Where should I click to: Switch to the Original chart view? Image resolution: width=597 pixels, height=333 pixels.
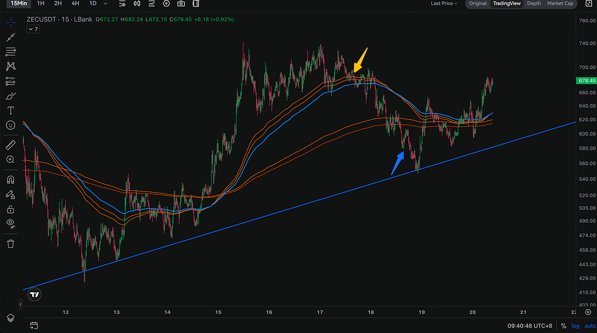point(477,3)
